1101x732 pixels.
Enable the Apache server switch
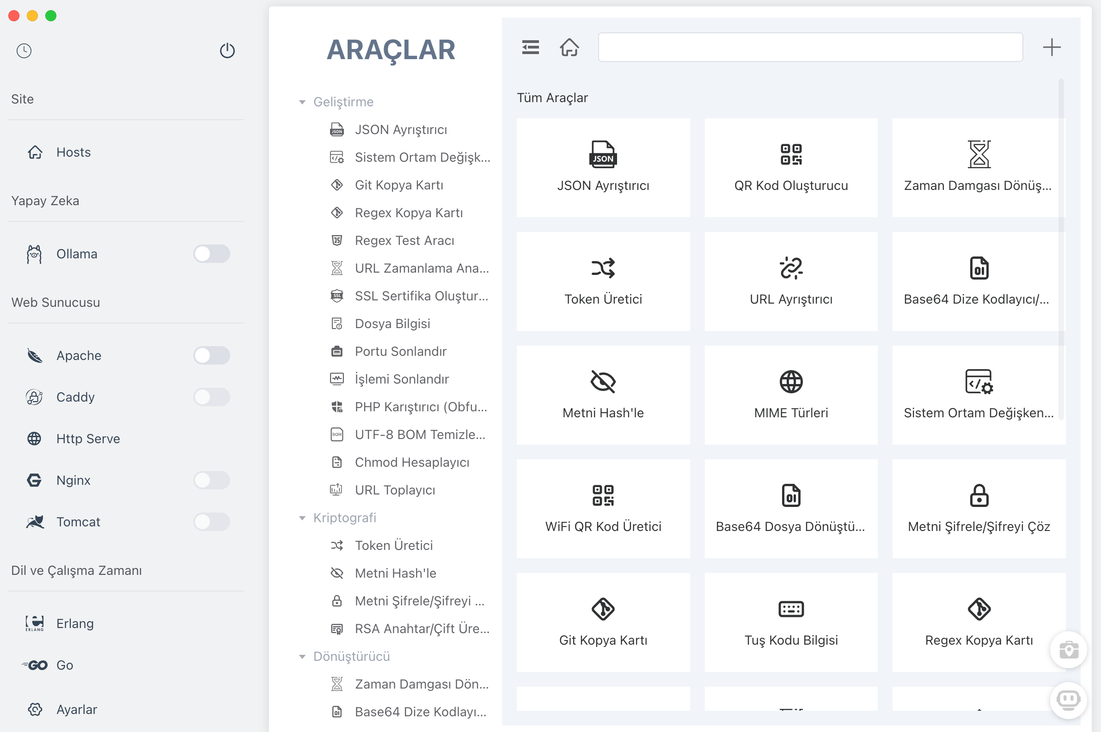[x=212, y=355]
